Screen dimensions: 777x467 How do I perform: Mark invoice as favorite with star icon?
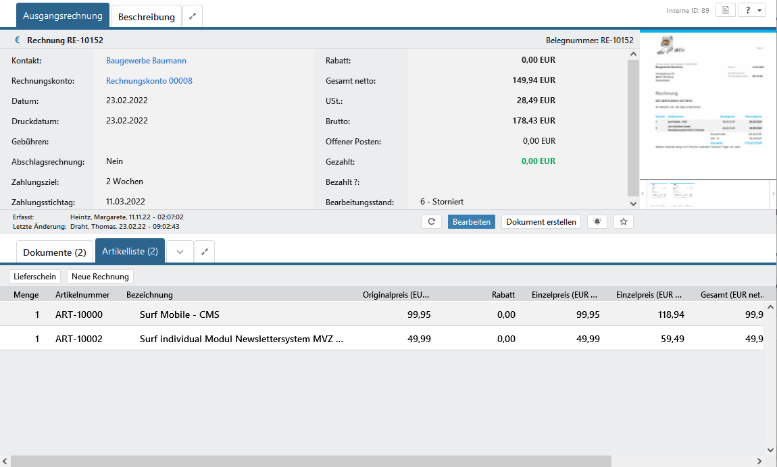624,222
